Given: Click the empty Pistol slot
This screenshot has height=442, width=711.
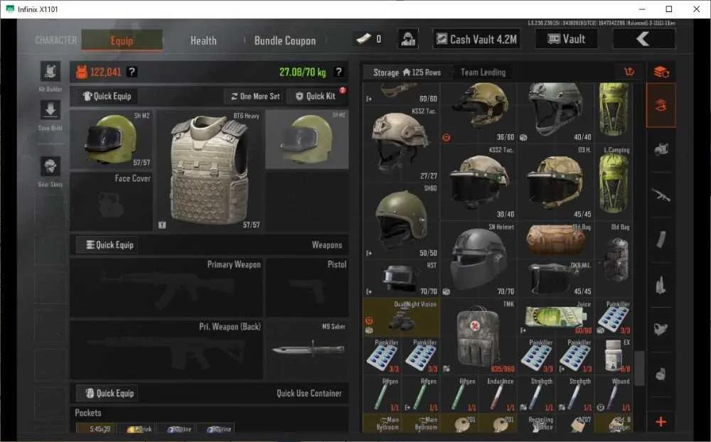Looking at the screenshot, I should (x=307, y=287).
